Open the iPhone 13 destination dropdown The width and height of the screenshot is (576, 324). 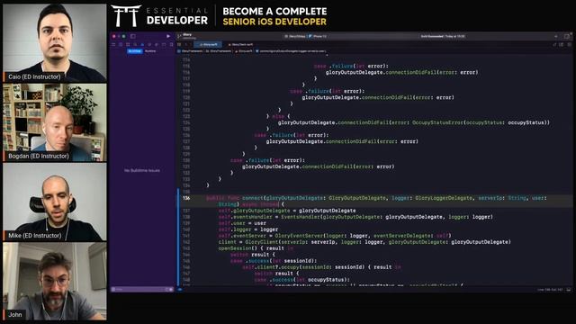coord(318,36)
